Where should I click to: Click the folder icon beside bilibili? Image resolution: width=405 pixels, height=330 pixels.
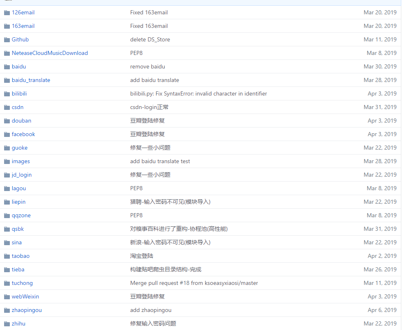click(x=7, y=93)
